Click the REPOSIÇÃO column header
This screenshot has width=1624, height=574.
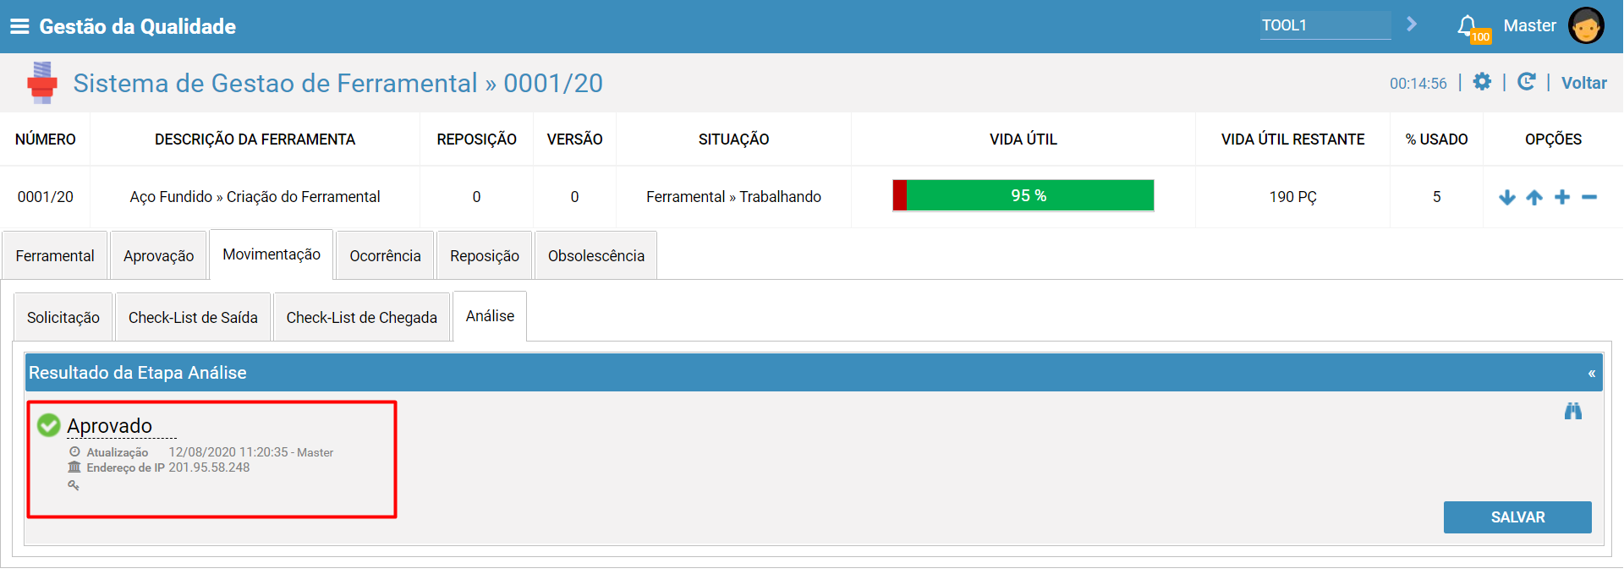pos(476,139)
